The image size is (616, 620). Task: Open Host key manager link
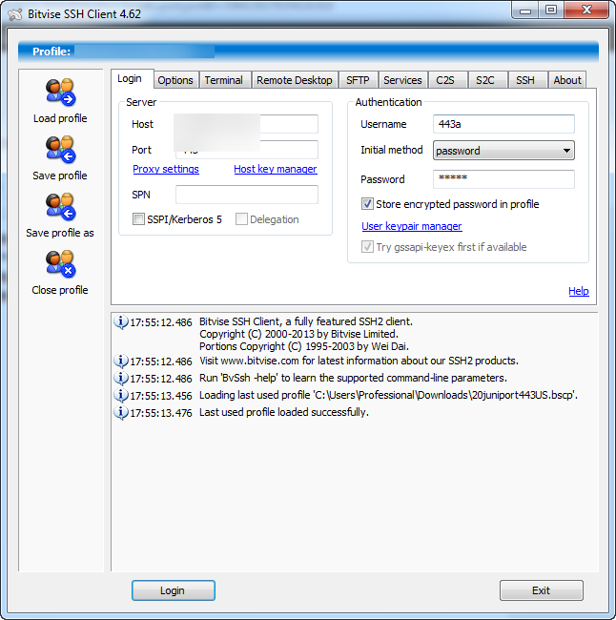click(276, 169)
